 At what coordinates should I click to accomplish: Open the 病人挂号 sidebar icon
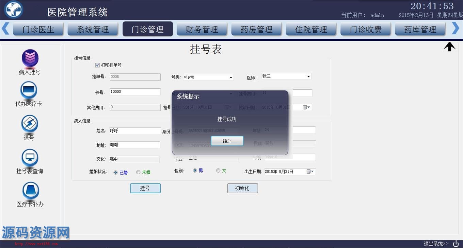(x=30, y=58)
